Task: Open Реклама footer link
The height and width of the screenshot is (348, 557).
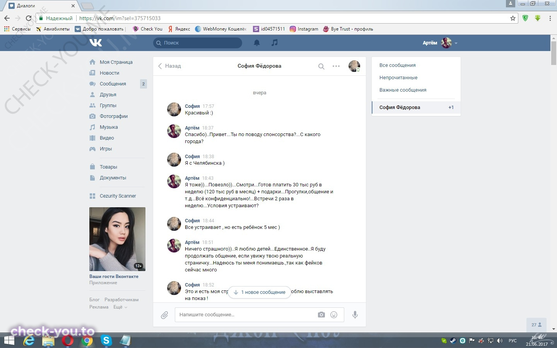Action: coord(99,307)
